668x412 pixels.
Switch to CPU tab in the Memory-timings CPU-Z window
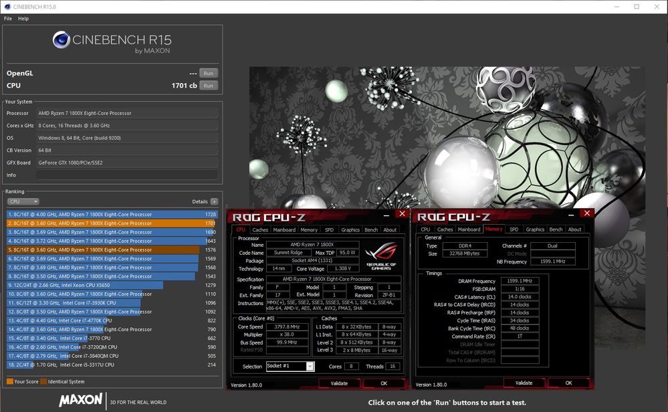click(425, 229)
